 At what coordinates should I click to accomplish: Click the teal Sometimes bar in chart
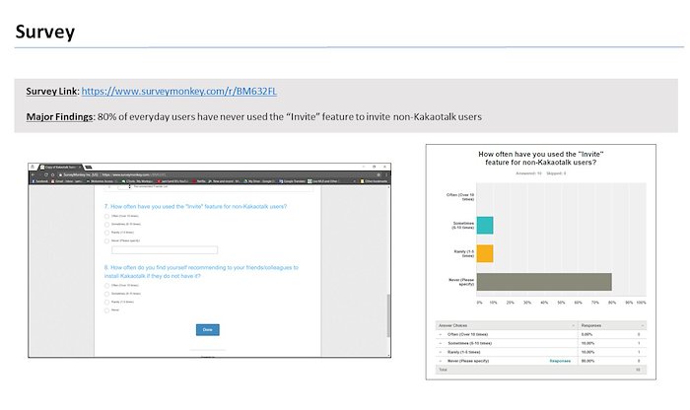click(485, 226)
